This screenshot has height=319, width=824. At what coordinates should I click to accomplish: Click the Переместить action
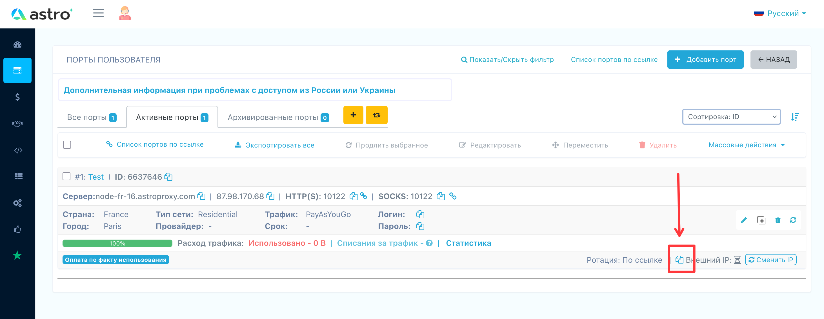coord(580,145)
